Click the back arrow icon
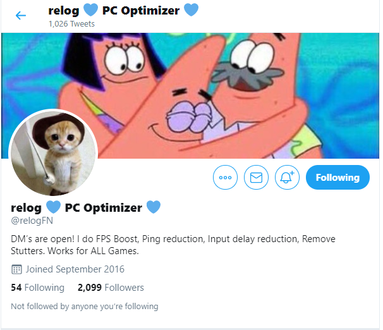 tap(21, 16)
